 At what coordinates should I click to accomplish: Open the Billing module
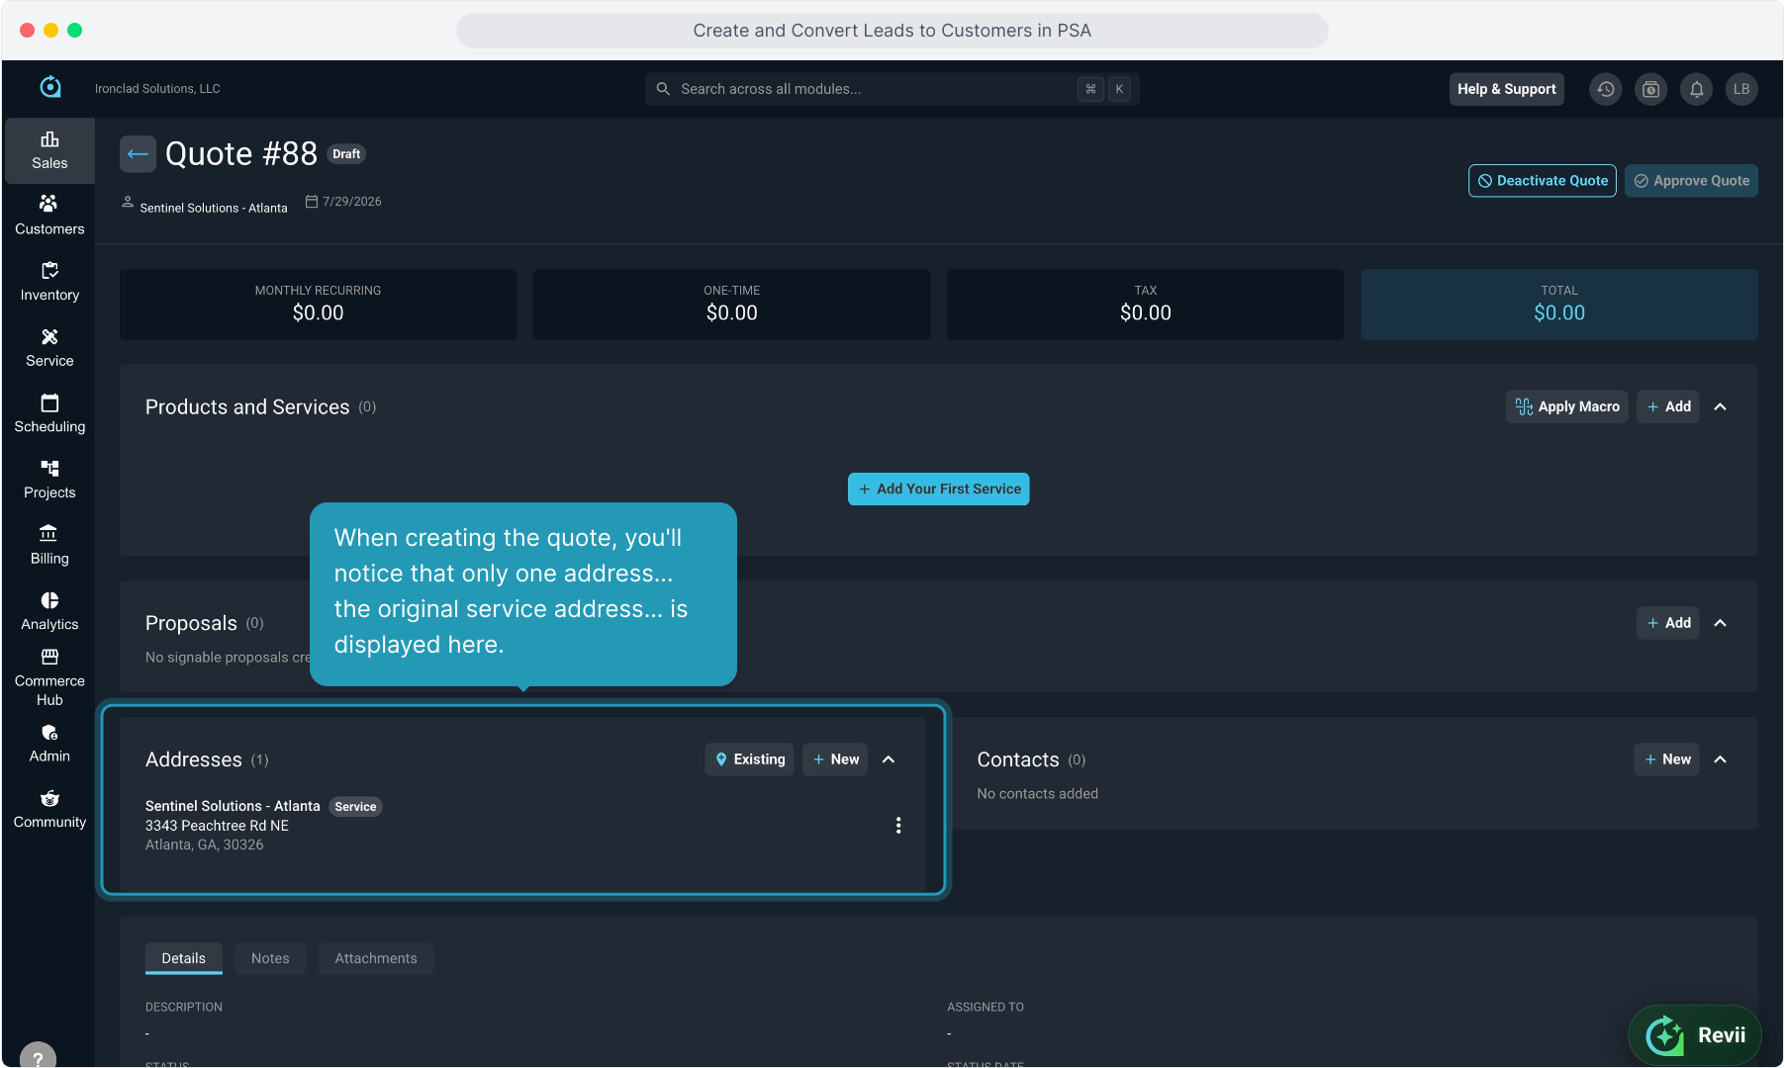click(x=49, y=546)
